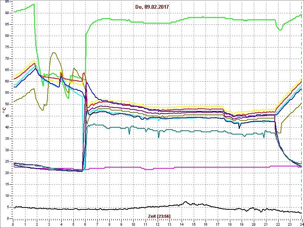The image size is (304, 228).
Task: Click hour 7 on the time axis
Action: pos(97,224)
